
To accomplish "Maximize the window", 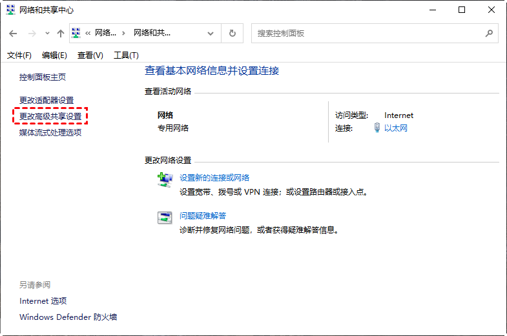I will point(462,10).
